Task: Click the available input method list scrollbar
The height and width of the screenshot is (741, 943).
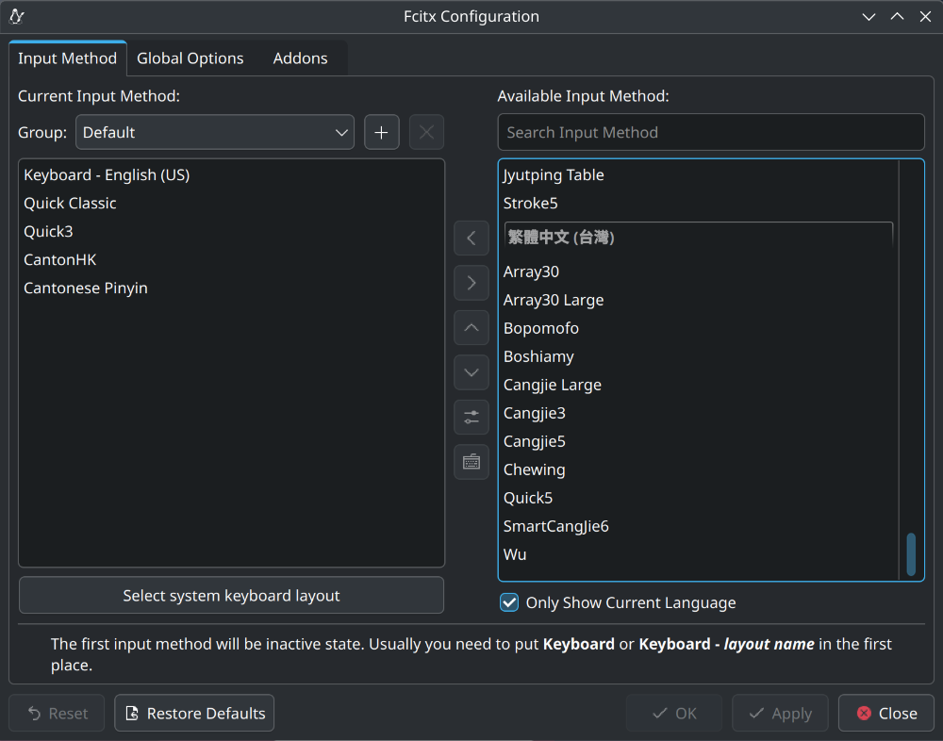Action: (911, 553)
